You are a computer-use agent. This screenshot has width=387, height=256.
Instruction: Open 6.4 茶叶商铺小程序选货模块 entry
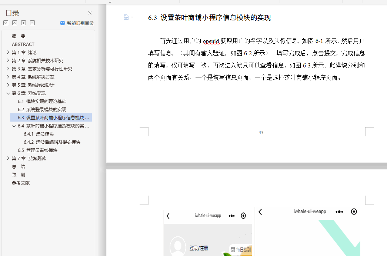pyautogui.click(x=53, y=126)
